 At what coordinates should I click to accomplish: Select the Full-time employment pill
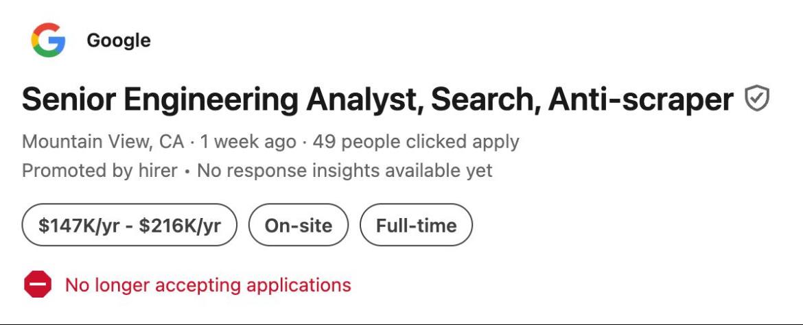[416, 225]
